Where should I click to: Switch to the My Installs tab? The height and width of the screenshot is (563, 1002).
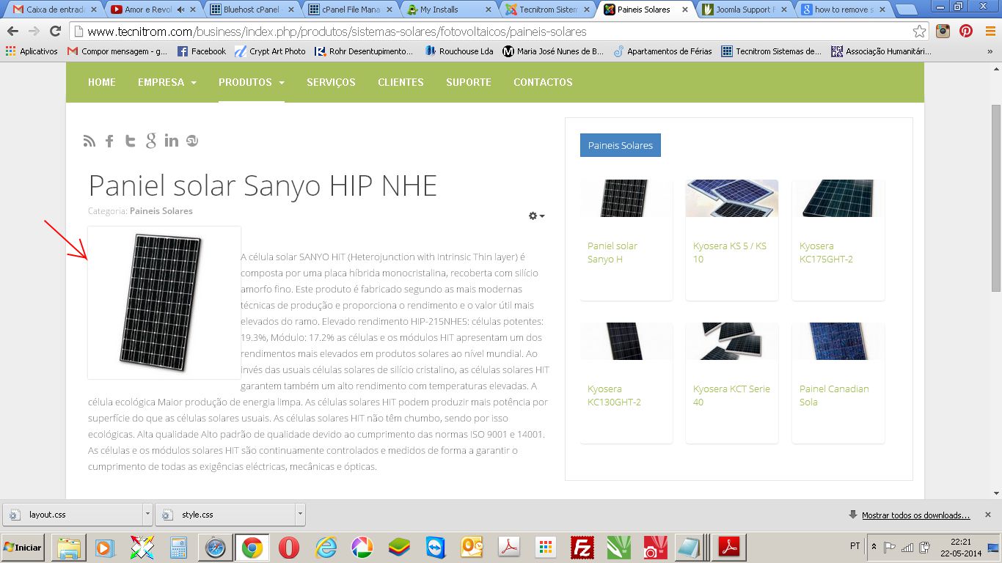click(446, 10)
